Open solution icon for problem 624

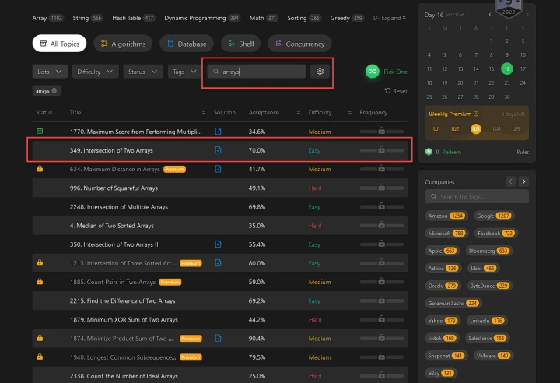click(218, 169)
